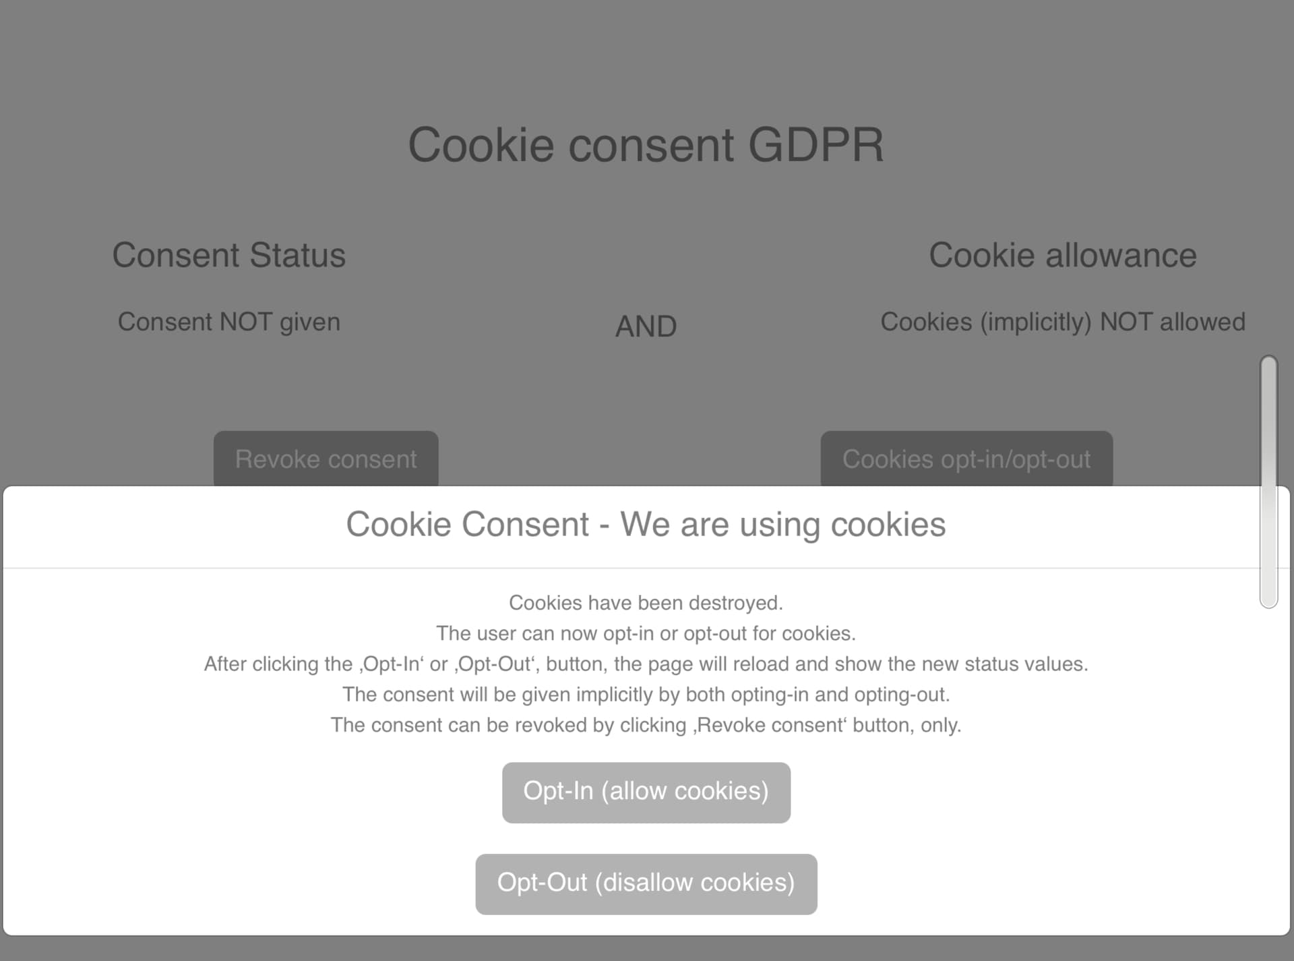Click the 'After clicking the Opt-In' instruction line
Screen dimensions: 1294x961
tap(646, 664)
